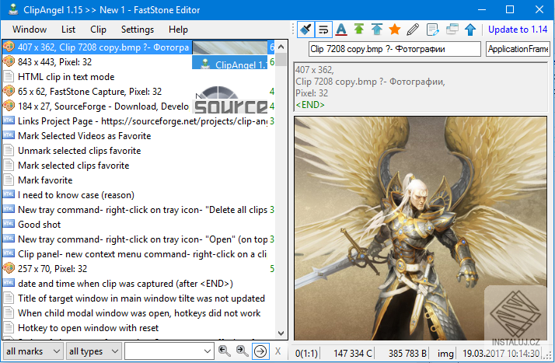Select the '407 x 362, Clip 7208 copy.bmp' clip
Viewport: 555px width, 363px height.
click(x=138, y=47)
